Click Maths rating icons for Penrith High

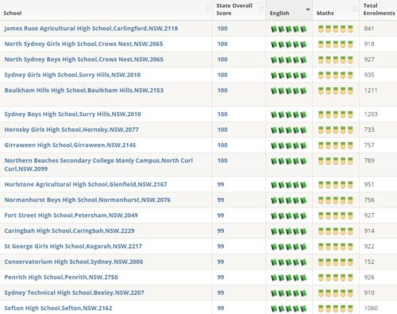tap(336, 277)
